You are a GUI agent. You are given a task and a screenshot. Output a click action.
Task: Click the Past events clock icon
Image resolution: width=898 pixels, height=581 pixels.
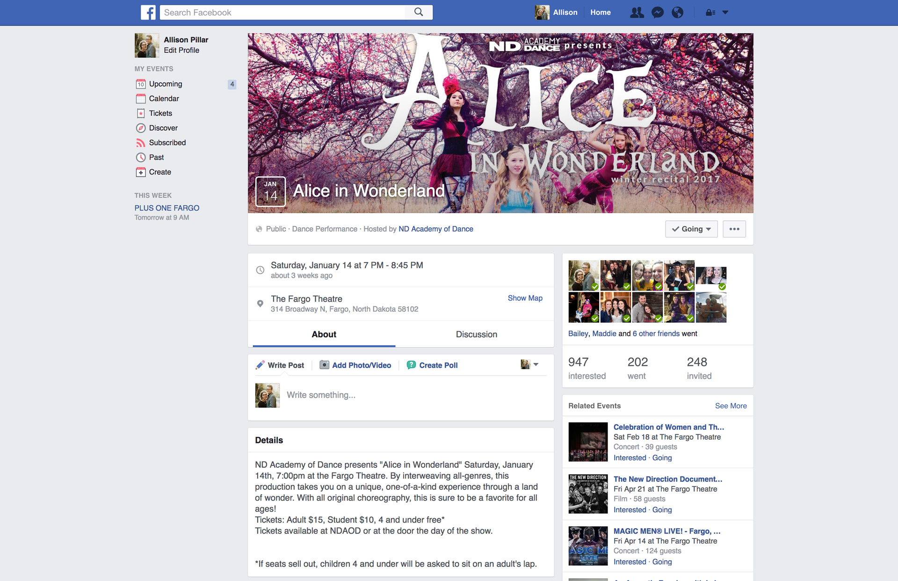click(x=141, y=158)
